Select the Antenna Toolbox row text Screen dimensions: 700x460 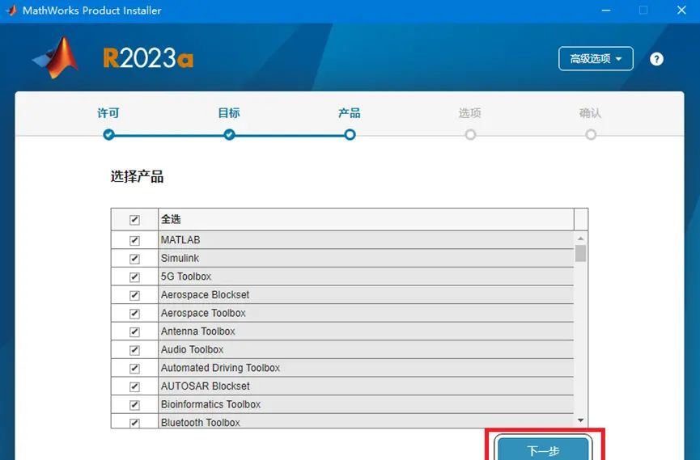pos(197,331)
